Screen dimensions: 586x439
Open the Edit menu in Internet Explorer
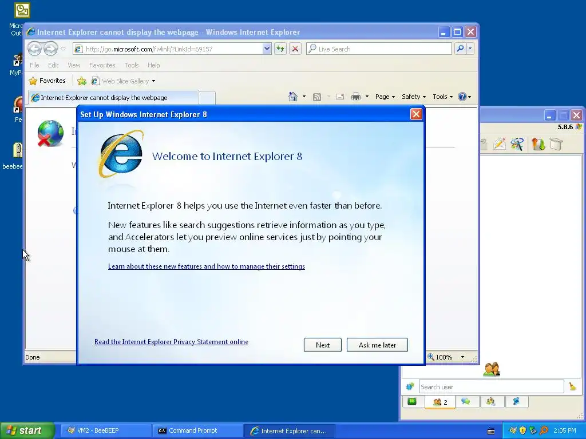53,65
